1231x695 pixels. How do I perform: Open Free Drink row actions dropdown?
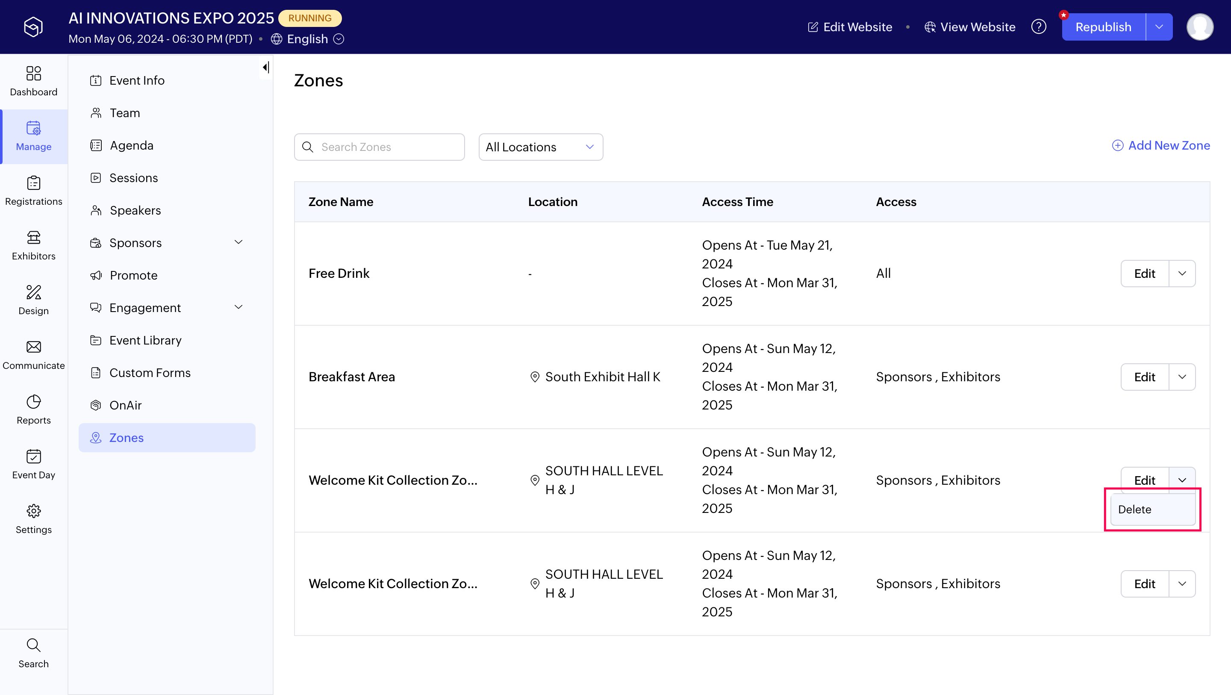pos(1182,274)
